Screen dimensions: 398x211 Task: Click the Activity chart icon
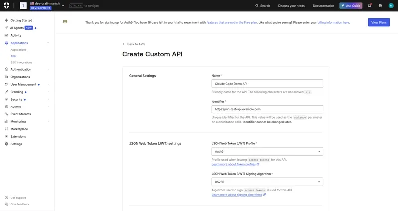(6, 35)
